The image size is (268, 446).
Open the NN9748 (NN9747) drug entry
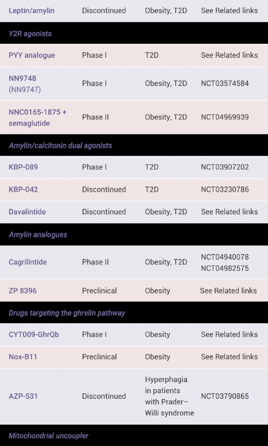tap(25, 83)
